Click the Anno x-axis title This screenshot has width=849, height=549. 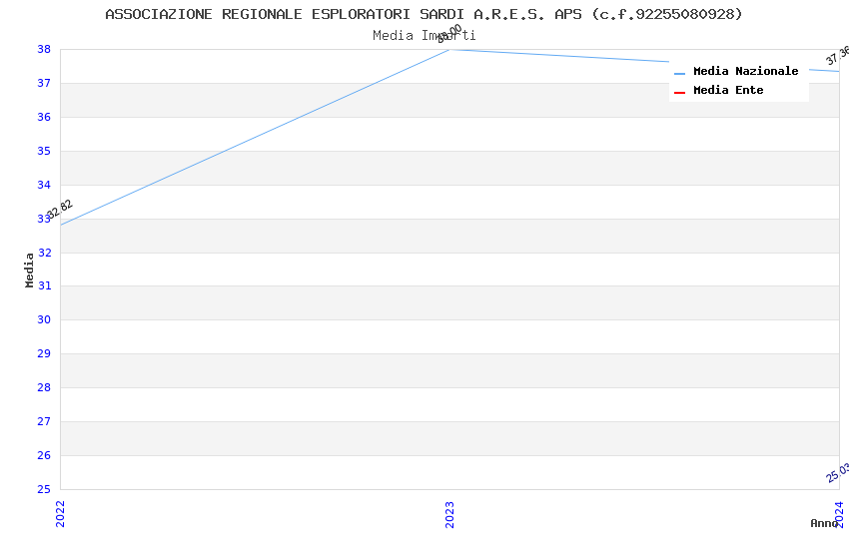tap(824, 523)
